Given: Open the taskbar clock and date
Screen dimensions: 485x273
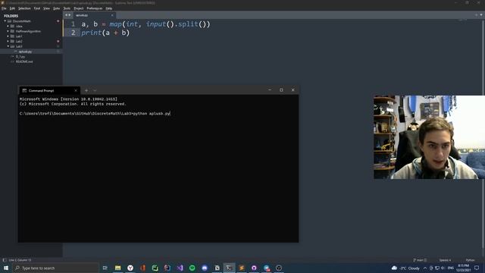Looking at the screenshot, I should click(463, 268).
